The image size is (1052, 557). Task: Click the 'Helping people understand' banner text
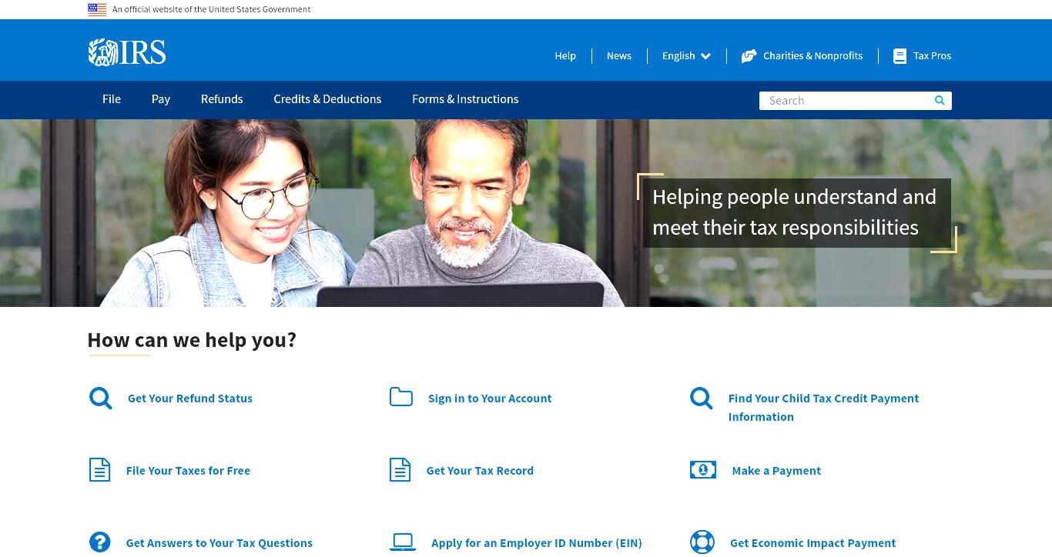[x=795, y=212]
